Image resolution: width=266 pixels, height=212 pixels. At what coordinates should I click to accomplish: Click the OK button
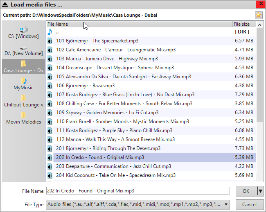point(246,191)
